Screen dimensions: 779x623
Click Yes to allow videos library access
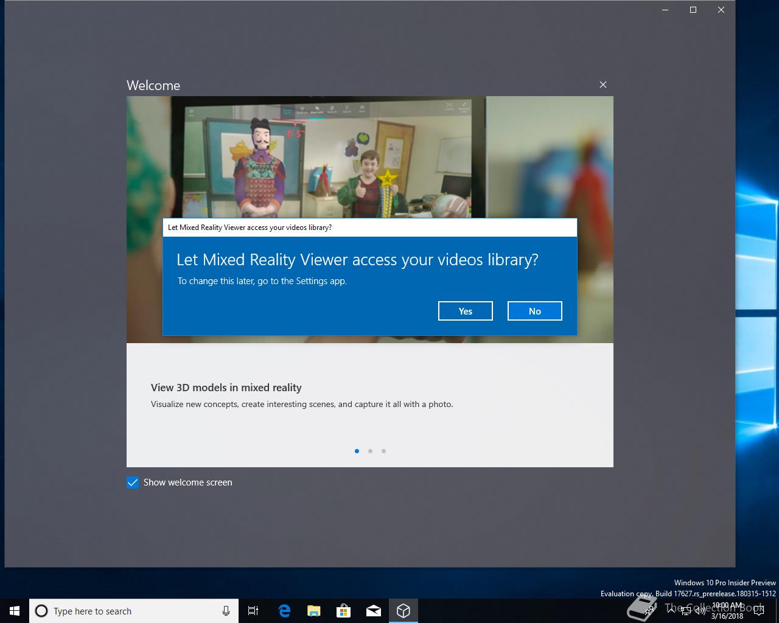(466, 311)
